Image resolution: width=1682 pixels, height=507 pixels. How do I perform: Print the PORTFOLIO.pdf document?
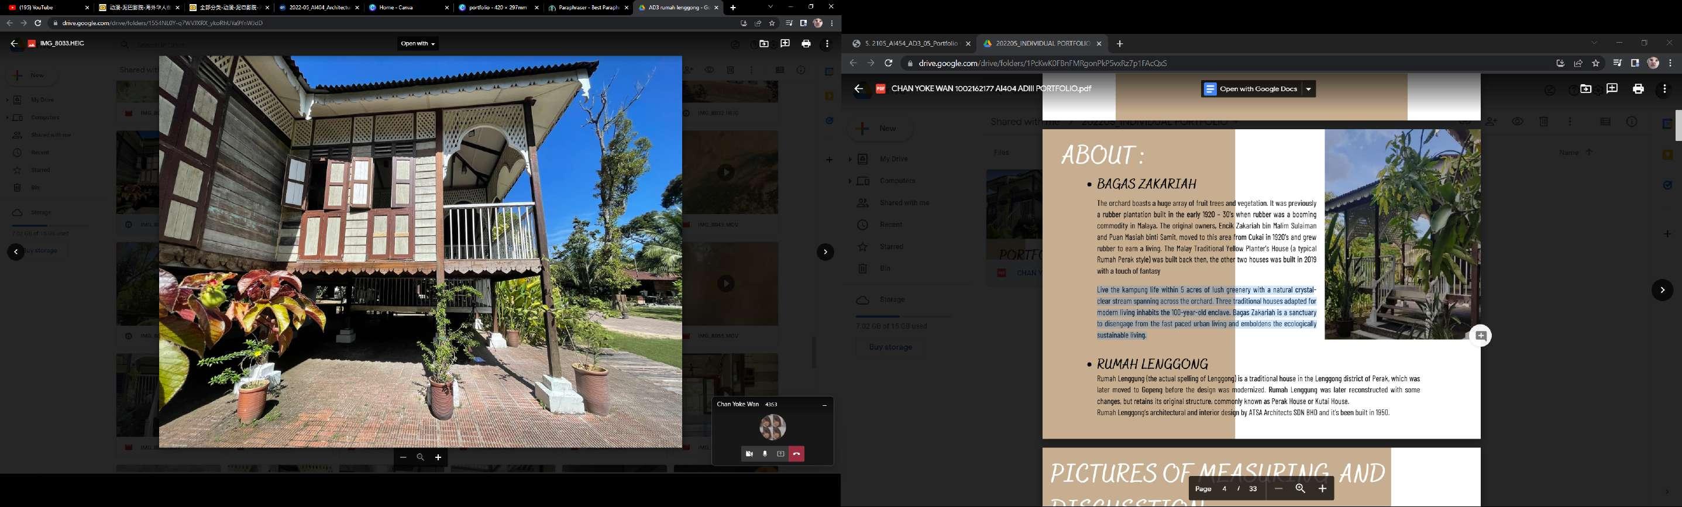[1638, 89]
